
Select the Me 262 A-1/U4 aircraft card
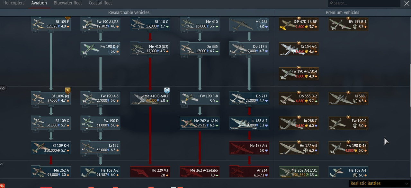(199, 123)
